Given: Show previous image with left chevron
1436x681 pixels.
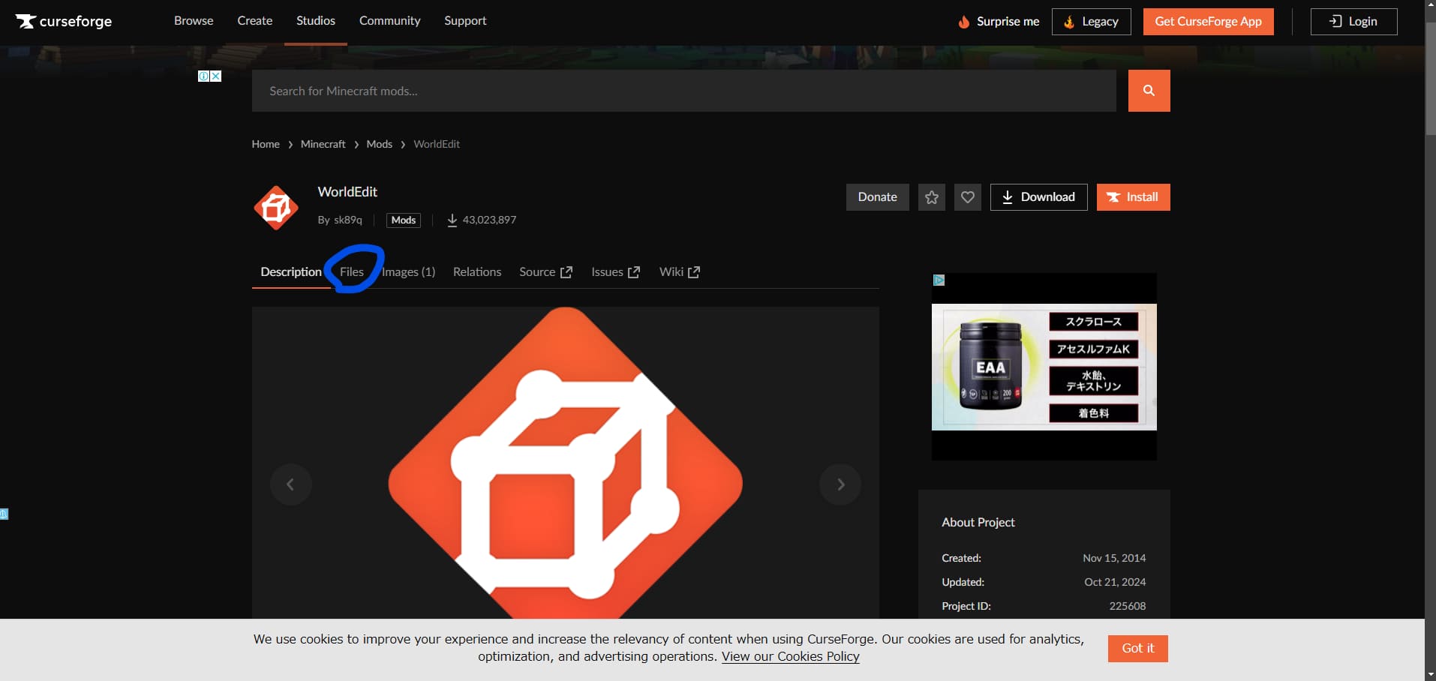Looking at the screenshot, I should 290,484.
